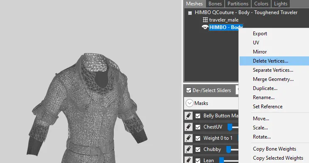The width and height of the screenshot is (309, 163).
Task: Click the pencil edit icon for Lean slider
Action: pyautogui.click(x=189, y=160)
